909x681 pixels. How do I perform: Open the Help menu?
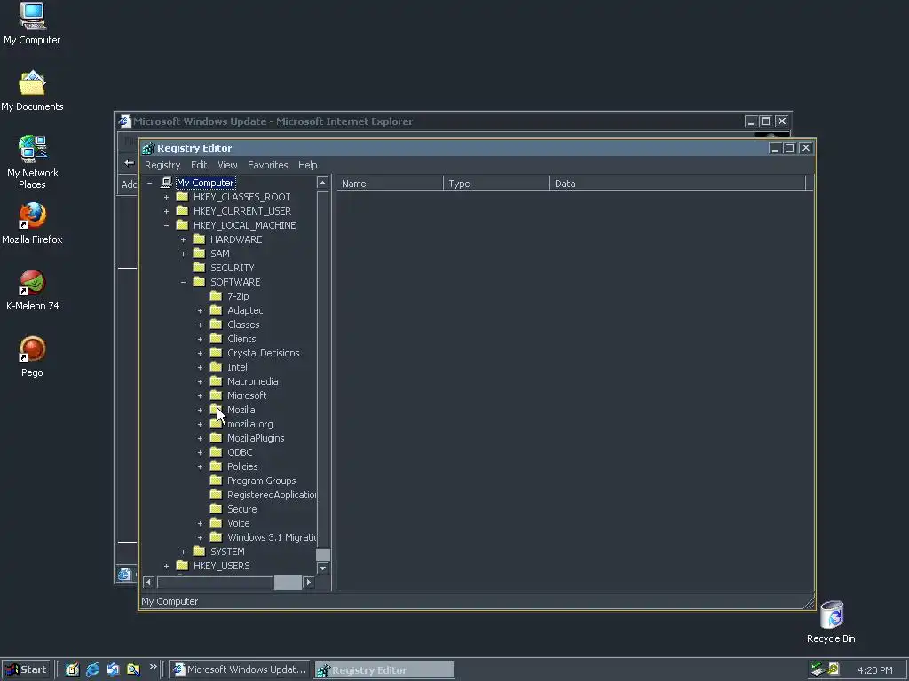pyautogui.click(x=308, y=165)
